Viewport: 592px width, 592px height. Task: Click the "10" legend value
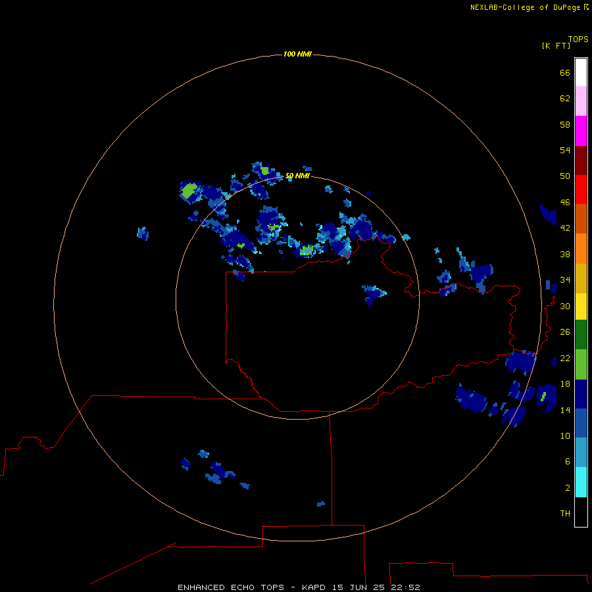point(565,436)
